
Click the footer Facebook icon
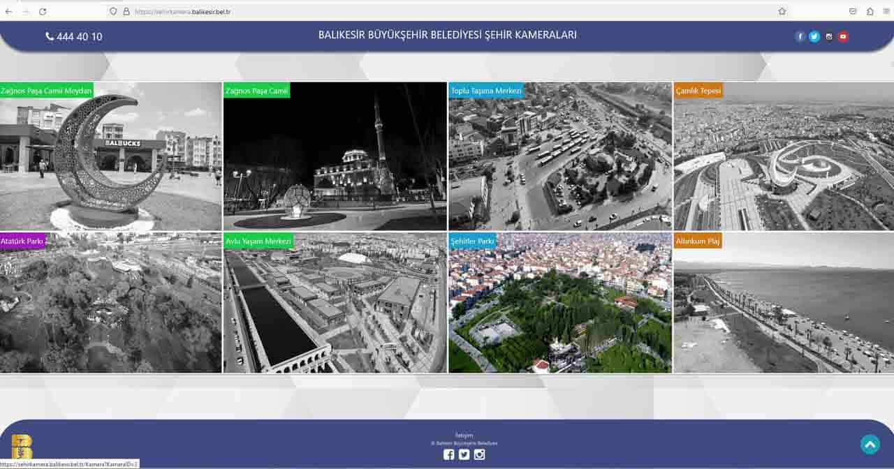coord(448,454)
